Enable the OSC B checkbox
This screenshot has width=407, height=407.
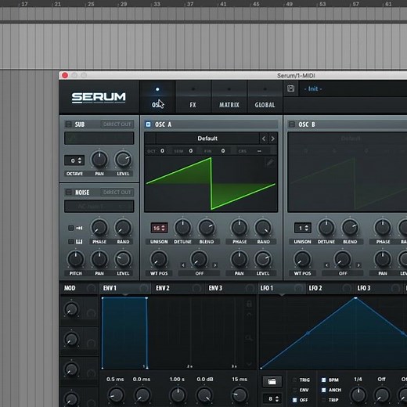(291, 124)
